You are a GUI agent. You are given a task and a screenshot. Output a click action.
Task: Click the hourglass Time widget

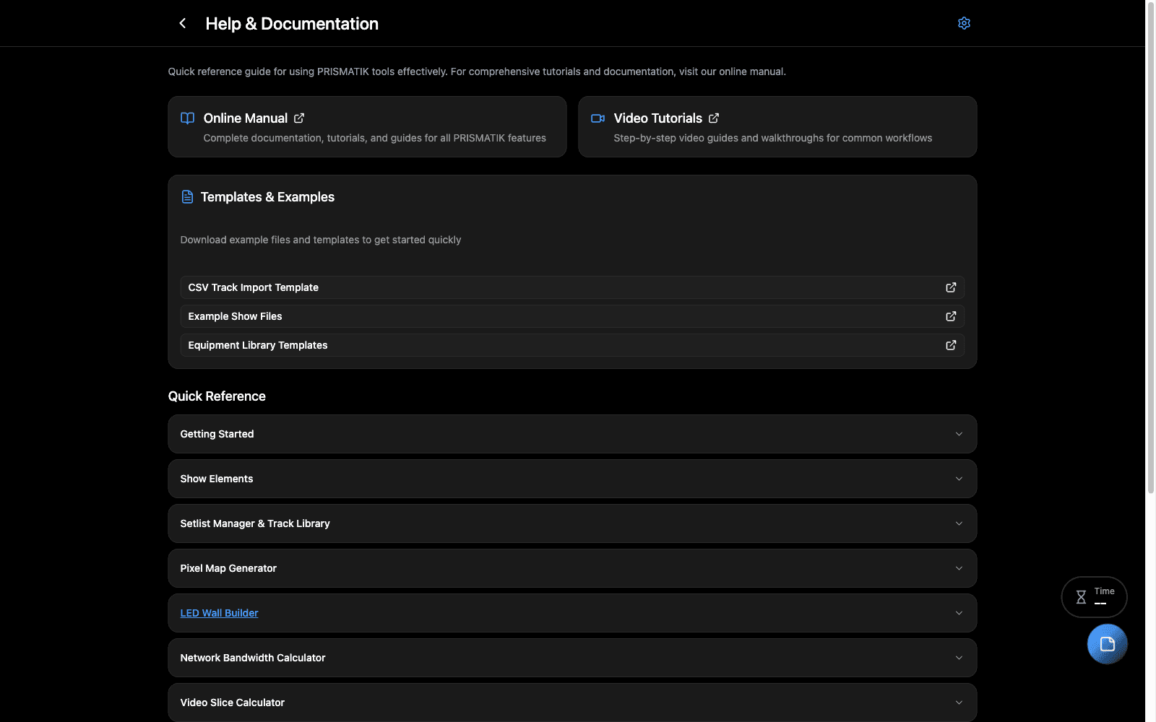[1094, 597]
